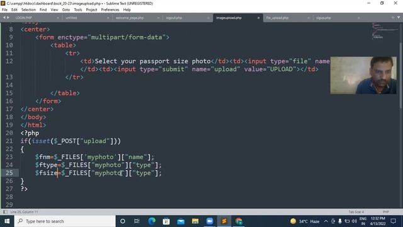403x227 pixels.
Task: Launch Microsoft Edge from taskbar
Action: click(152, 221)
